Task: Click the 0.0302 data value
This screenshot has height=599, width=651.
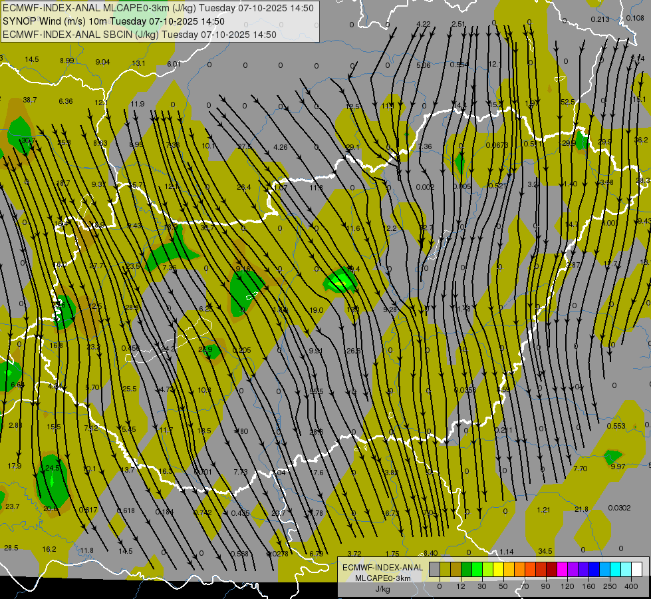Action: tap(619, 508)
